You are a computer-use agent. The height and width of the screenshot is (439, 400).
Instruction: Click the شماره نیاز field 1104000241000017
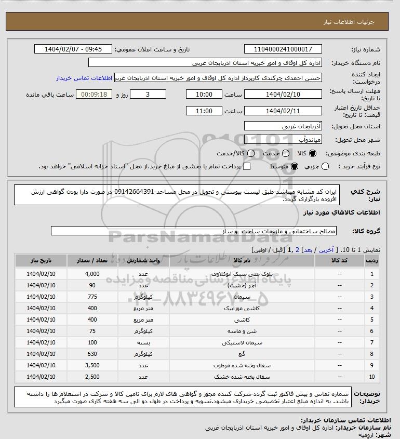tap(283, 49)
